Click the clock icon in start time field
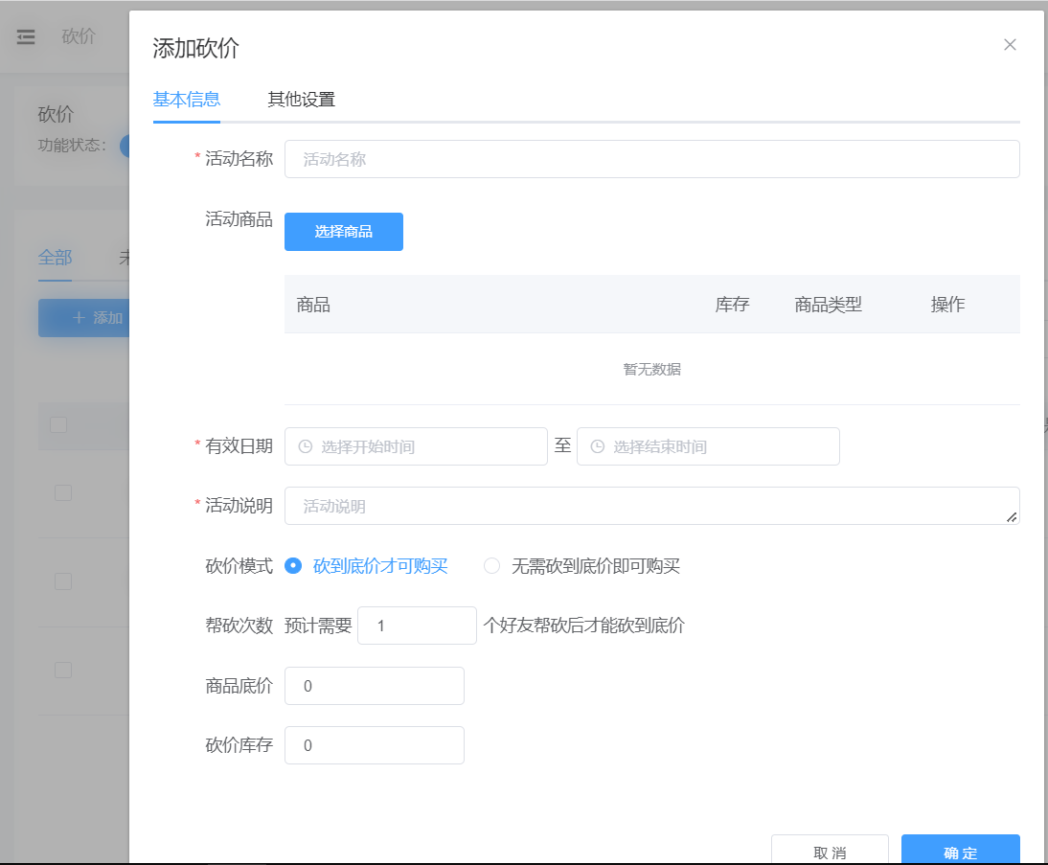Screen dimensions: 1048x865 pos(306,446)
